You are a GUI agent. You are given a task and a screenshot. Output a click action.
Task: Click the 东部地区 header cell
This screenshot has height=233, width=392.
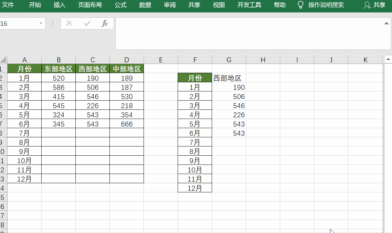click(58, 69)
